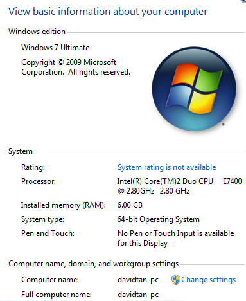Viewport: 246px width, 301px height.
Task: Click the Processor: label
Action: click(39, 181)
